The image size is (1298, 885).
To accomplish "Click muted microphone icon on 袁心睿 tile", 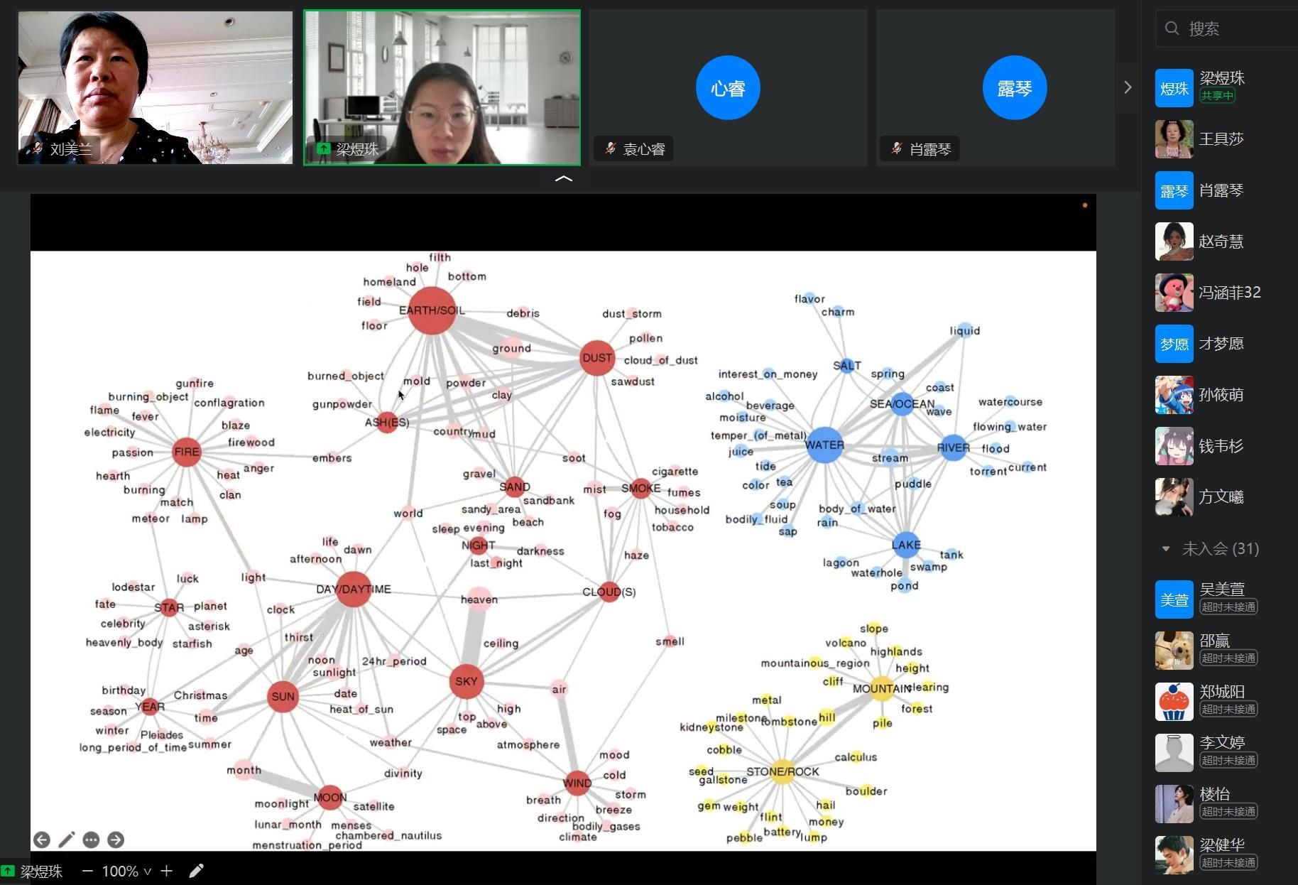I will pyautogui.click(x=610, y=148).
